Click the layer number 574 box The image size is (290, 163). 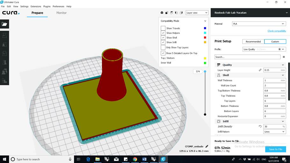click(x=198, y=71)
